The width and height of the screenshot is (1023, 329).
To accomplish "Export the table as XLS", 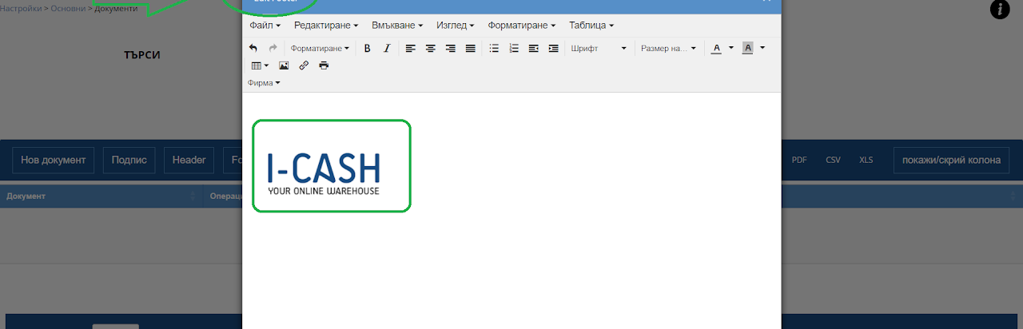I will 866,160.
